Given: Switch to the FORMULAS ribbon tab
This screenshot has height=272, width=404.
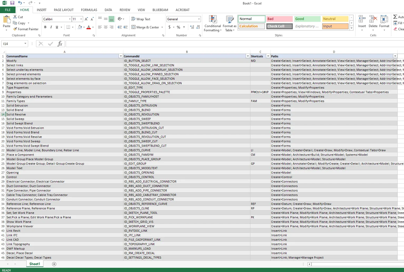Looking at the screenshot, I should pyautogui.click(x=89, y=10).
